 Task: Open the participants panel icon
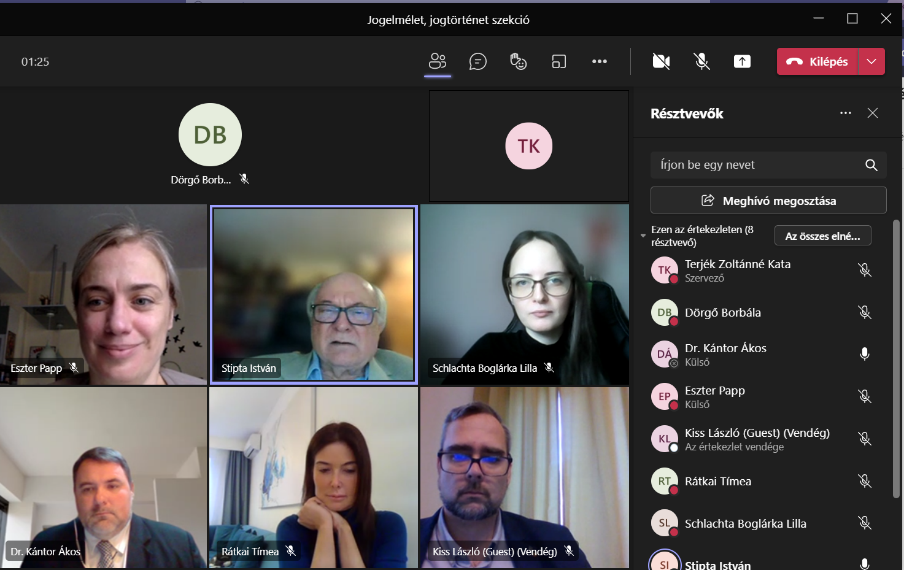[x=438, y=61]
